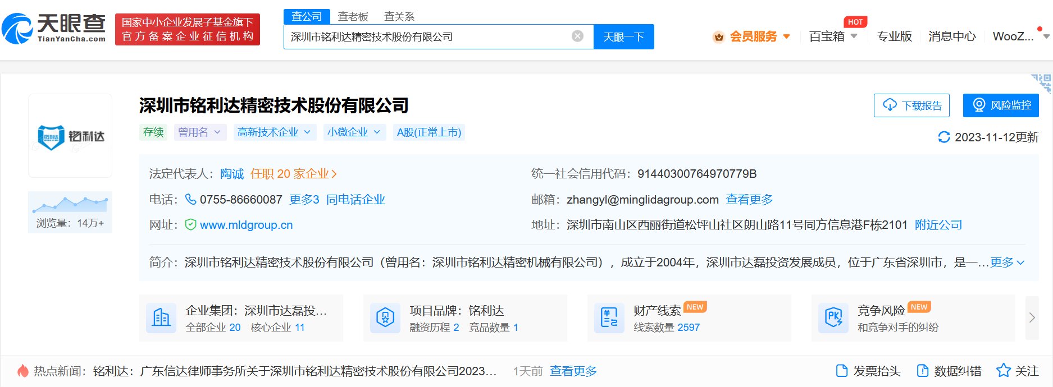Viewport: 1053px width, 387px height.
Task: Click 查看更多 for 热点新闻
Action: click(x=573, y=371)
